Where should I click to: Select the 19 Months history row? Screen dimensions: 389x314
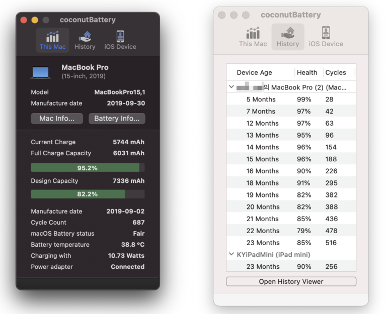pos(291,194)
